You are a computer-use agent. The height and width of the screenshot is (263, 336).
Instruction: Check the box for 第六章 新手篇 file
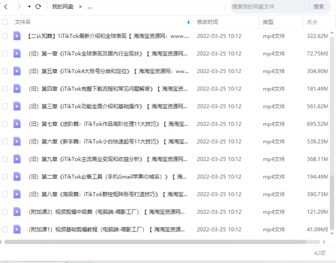pos(5,141)
